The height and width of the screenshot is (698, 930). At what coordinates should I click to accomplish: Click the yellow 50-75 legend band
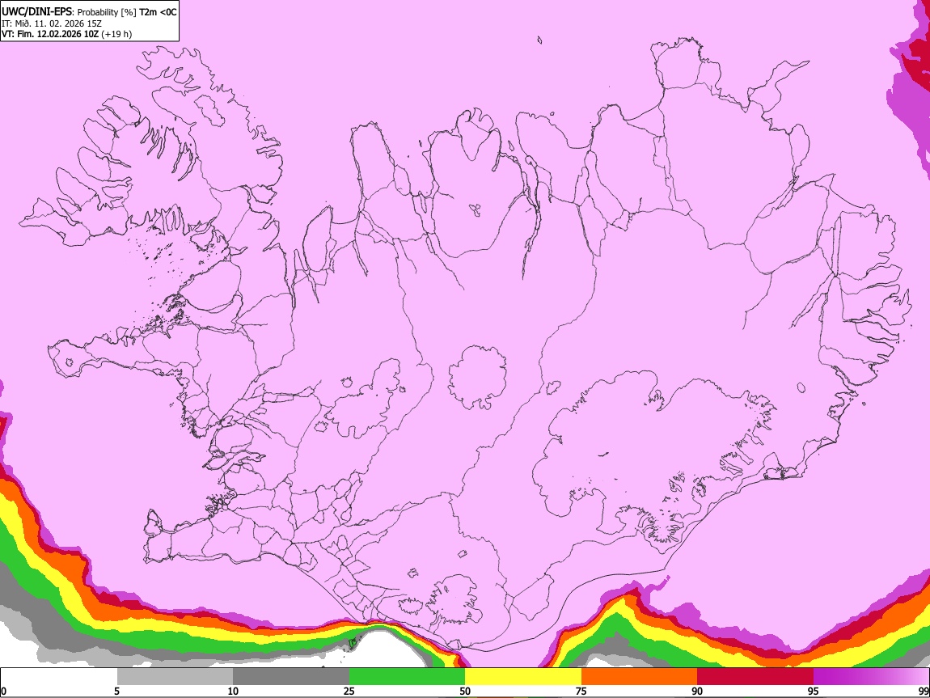pyautogui.click(x=523, y=677)
